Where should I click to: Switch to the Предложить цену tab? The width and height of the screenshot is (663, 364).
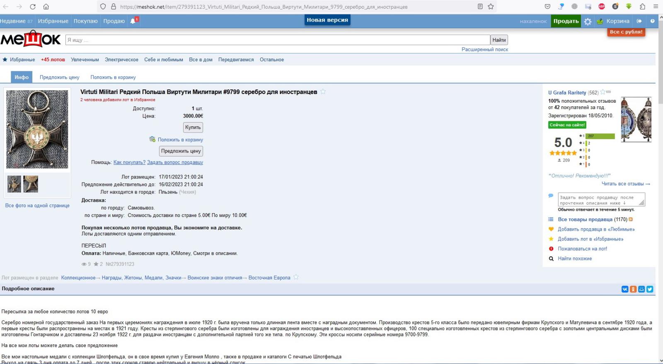pos(59,77)
